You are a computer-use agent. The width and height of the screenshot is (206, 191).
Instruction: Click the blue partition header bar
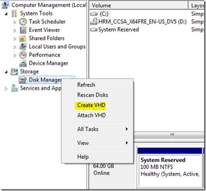(170, 151)
